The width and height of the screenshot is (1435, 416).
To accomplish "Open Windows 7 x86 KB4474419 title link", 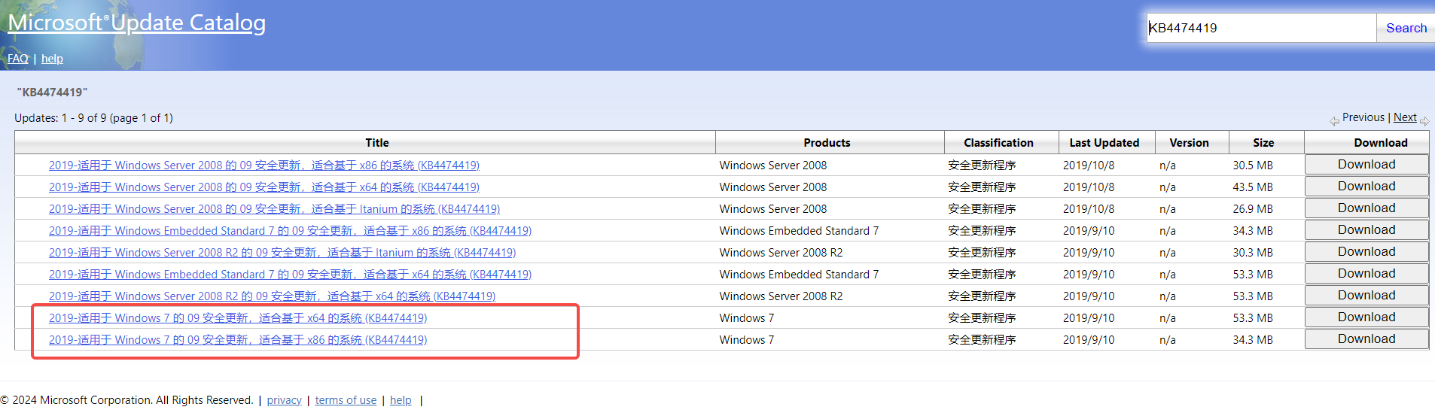I will pyautogui.click(x=238, y=340).
